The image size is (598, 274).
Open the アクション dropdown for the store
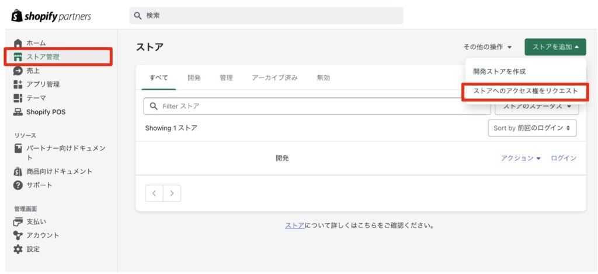520,159
